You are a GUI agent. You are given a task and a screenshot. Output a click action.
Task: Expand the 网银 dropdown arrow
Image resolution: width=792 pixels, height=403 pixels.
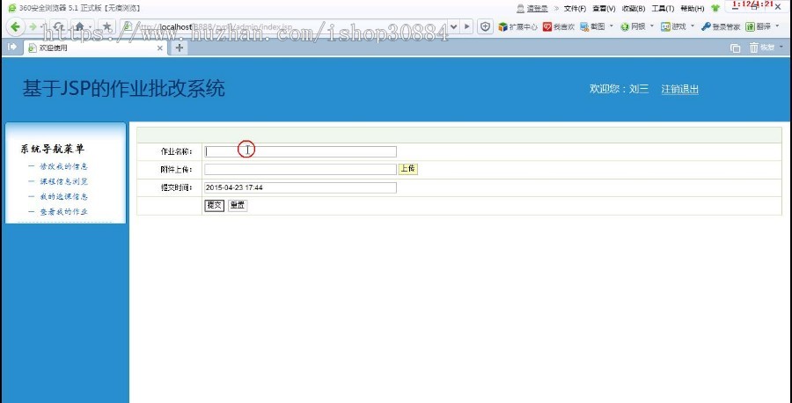click(651, 26)
